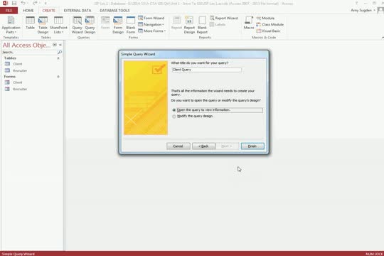This screenshot has height=256, width=384.
Task: Create a new Table from ribbon
Action: pos(30,23)
